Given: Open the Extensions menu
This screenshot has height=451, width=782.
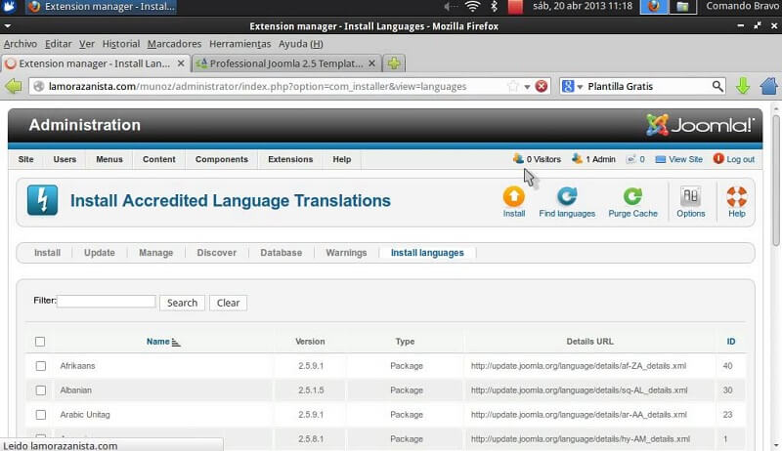Looking at the screenshot, I should (290, 159).
